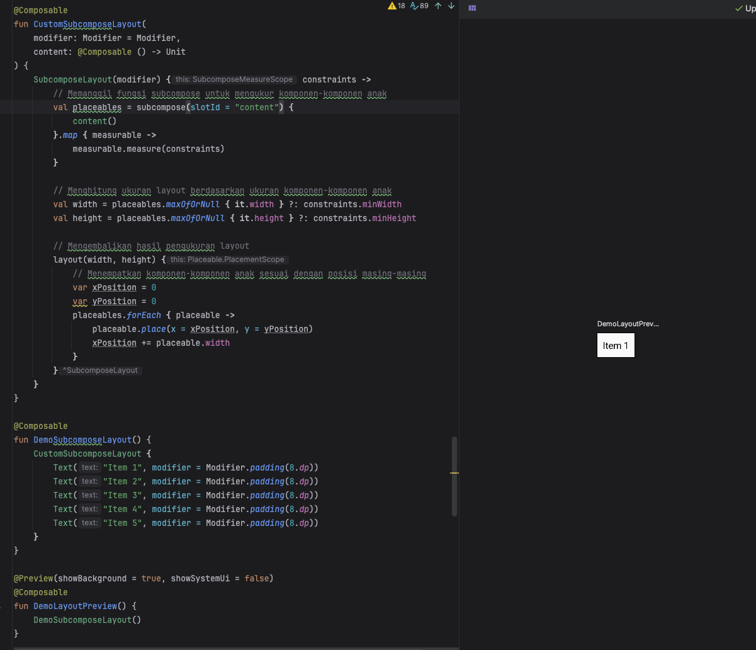
Task: Click the typos indicator showing 89
Action: tap(419, 6)
